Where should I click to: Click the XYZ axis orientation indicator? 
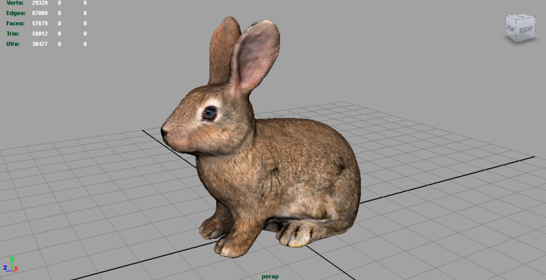(11, 265)
